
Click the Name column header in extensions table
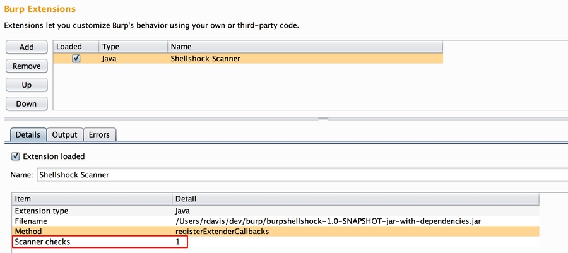(x=303, y=47)
